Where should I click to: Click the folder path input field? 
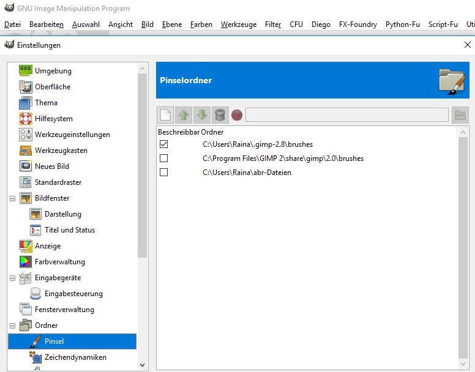347,115
